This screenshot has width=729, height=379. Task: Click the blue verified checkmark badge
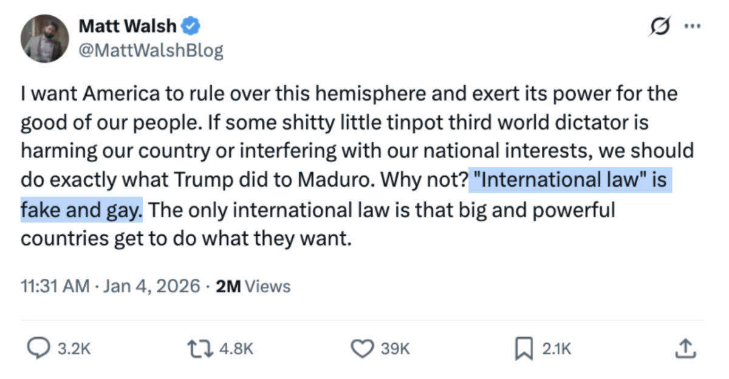click(193, 26)
